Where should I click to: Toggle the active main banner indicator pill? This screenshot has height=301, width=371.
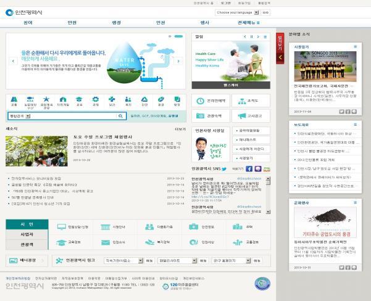pos(178,36)
